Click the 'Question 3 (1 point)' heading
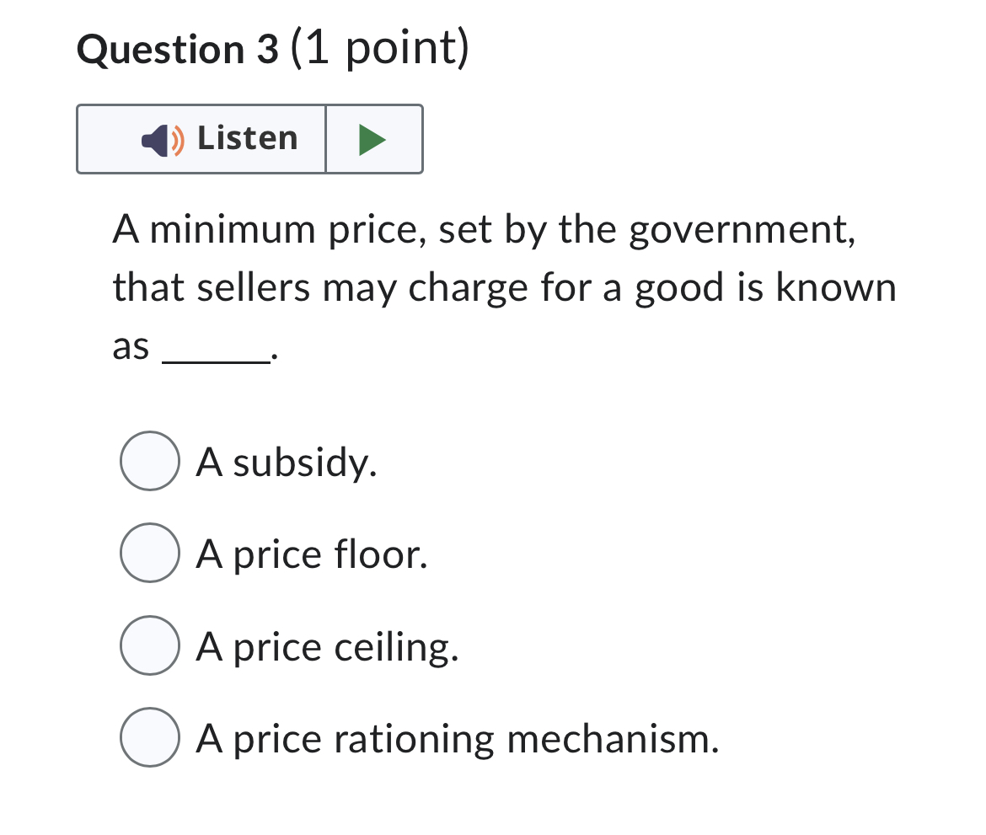This screenshot has height=835, width=986. 271,48
